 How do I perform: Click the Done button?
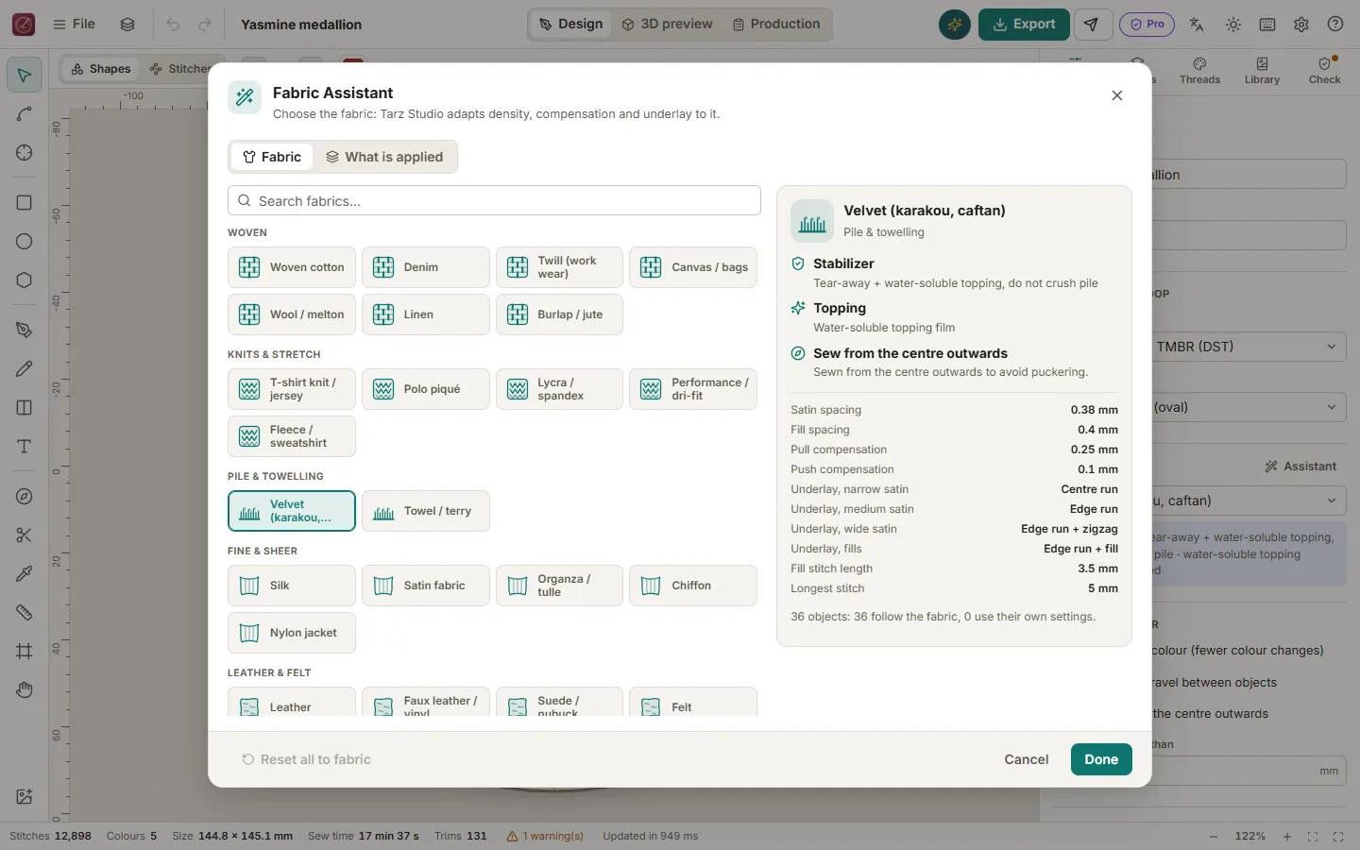pyautogui.click(x=1101, y=759)
